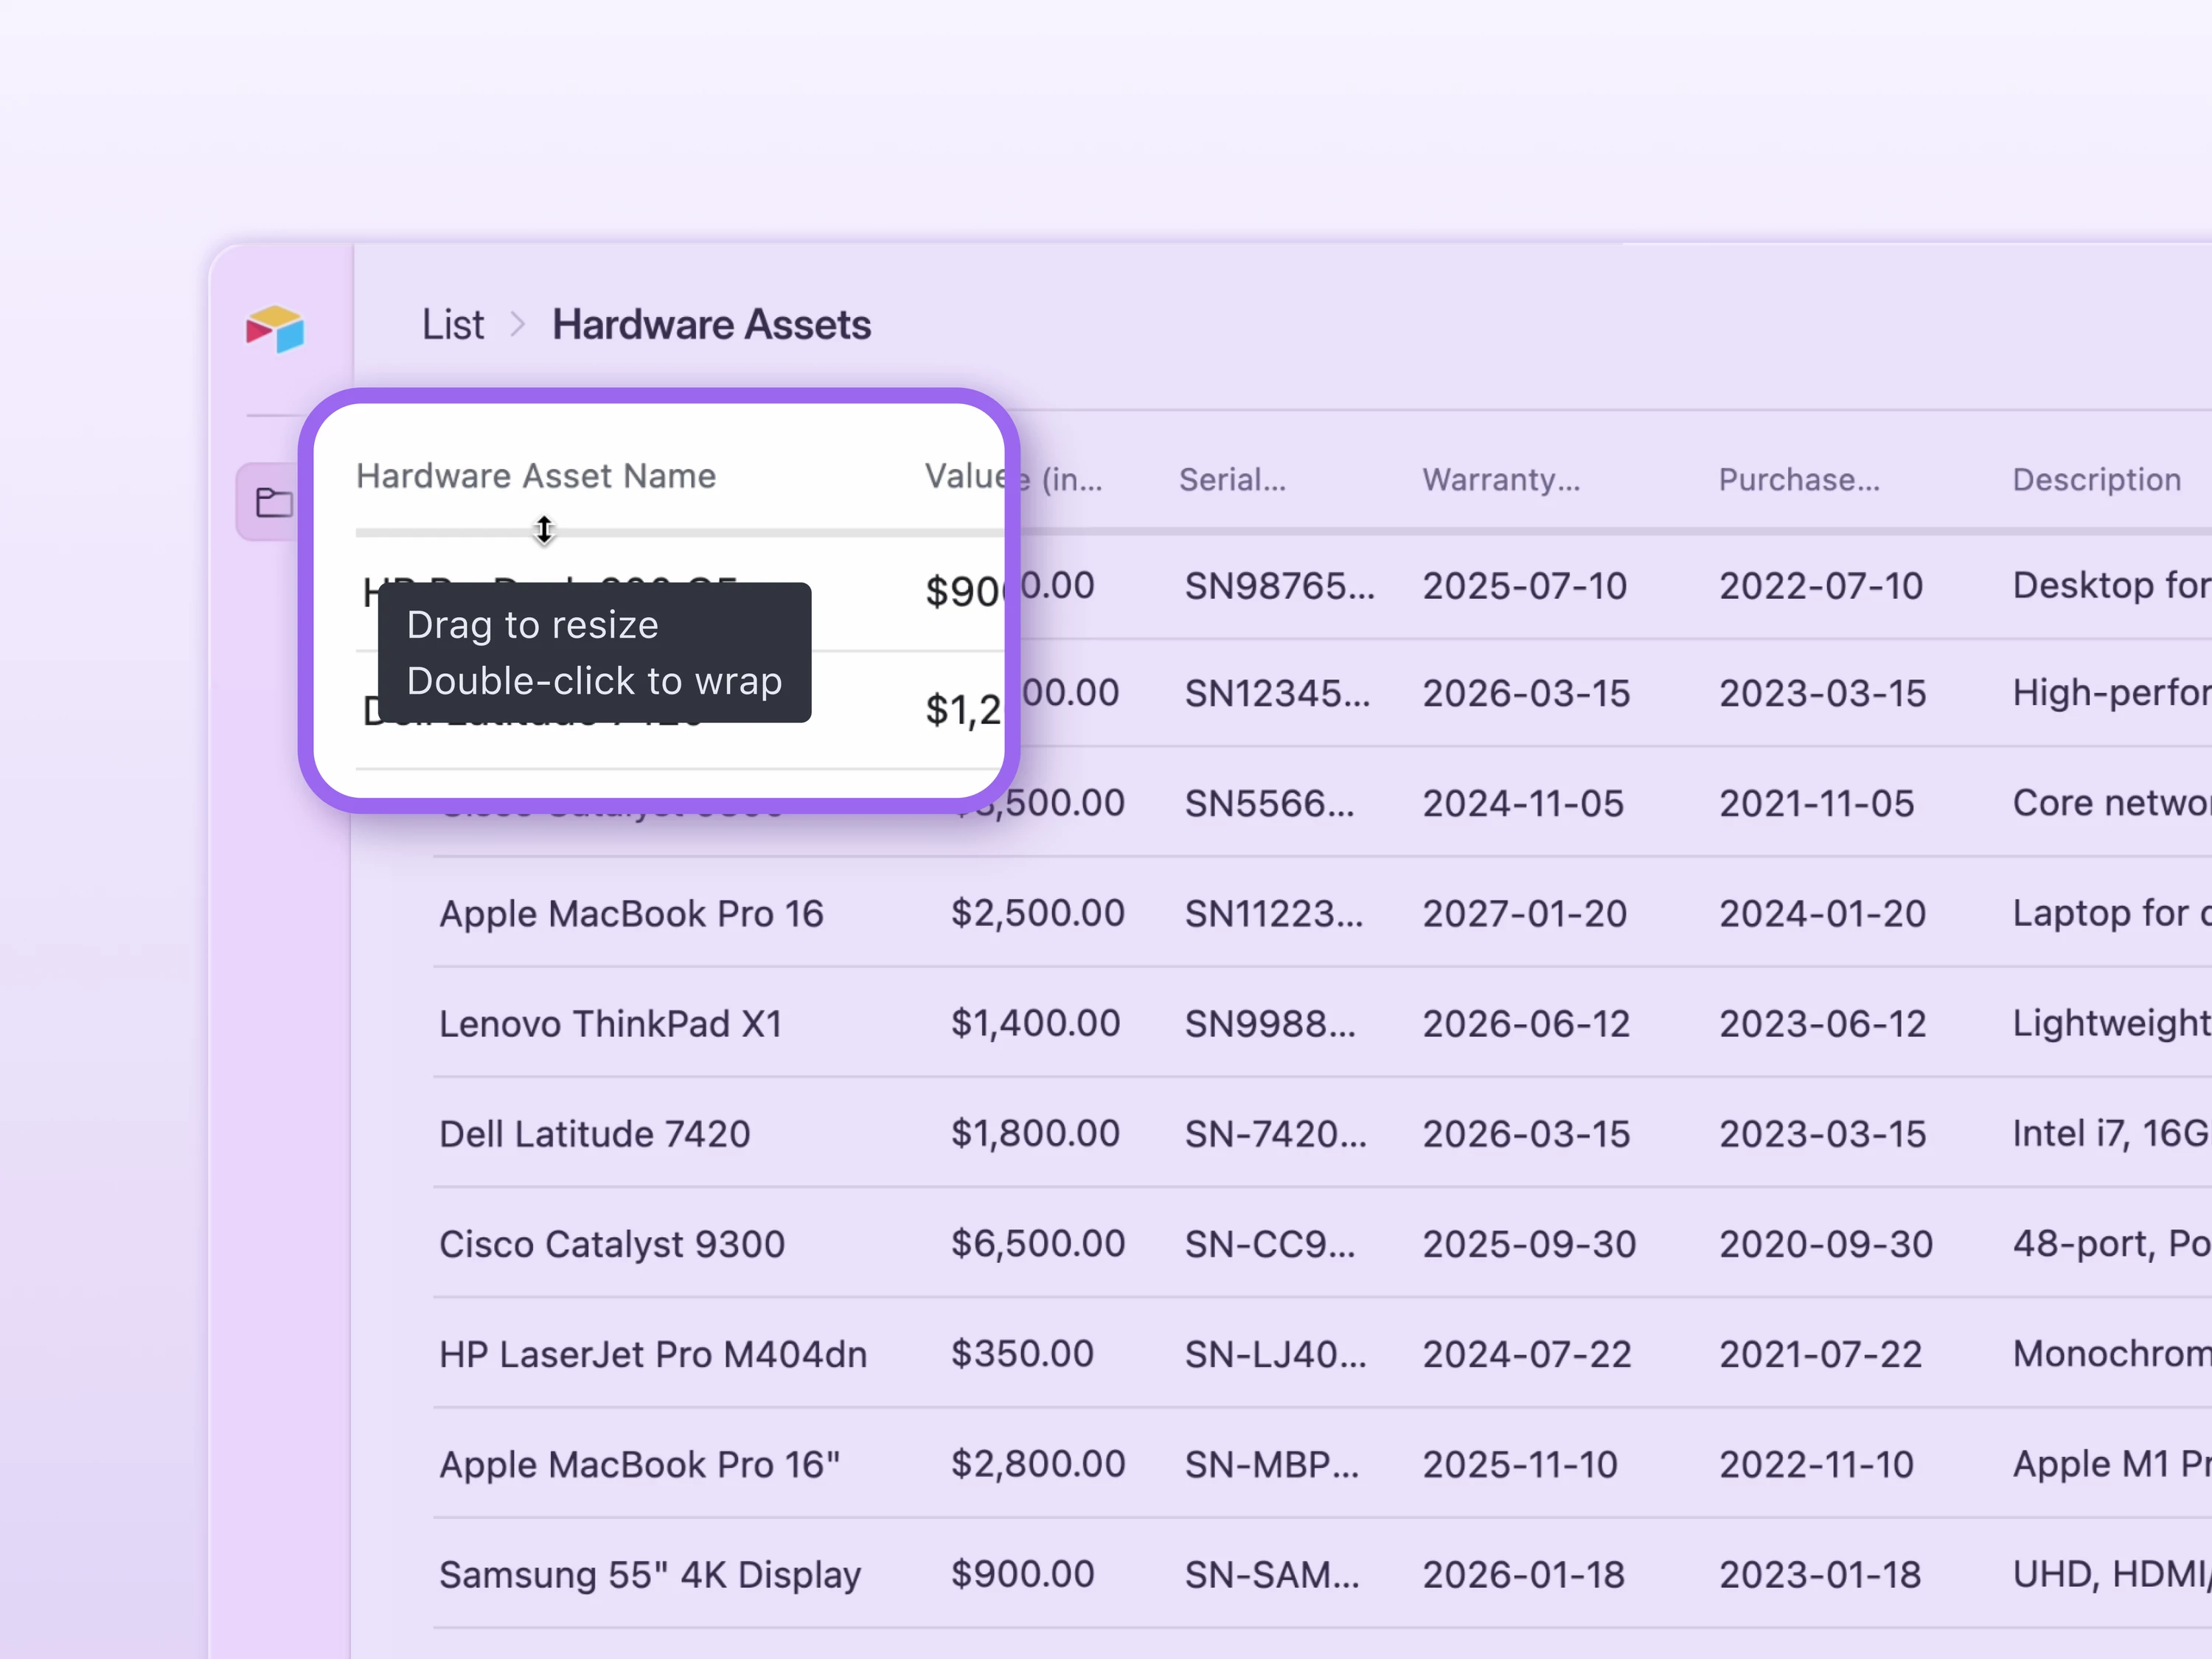Viewport: 2212px width, 1659px height.
Task: Select the Description column header
Action: tap(2095, 480)
